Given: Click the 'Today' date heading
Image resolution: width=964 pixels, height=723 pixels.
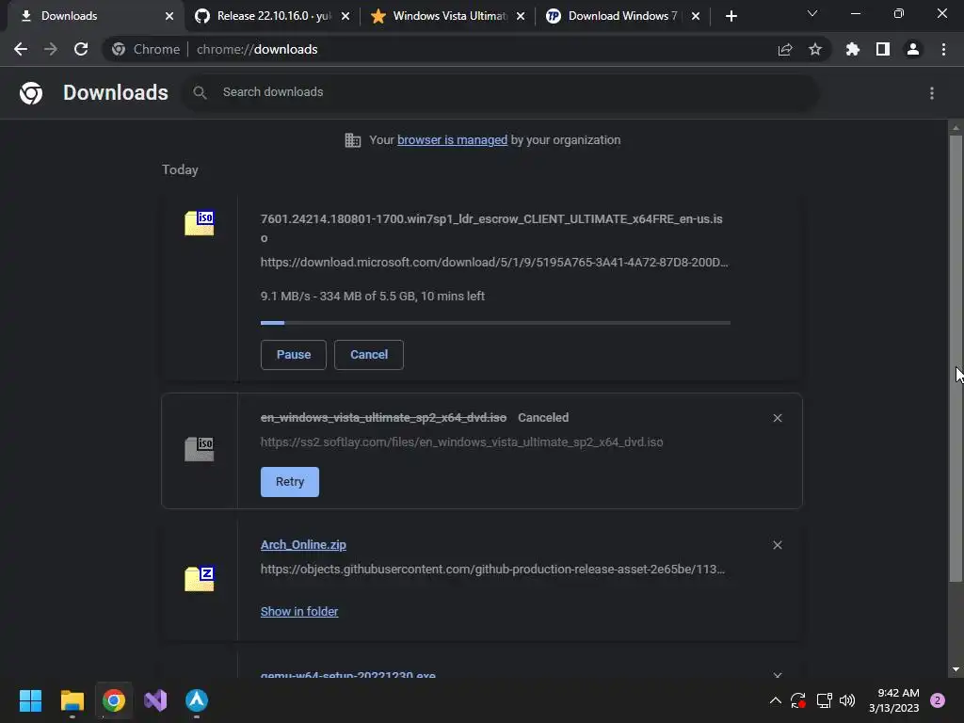Looking at the screenshot, I should pos(180,169).
